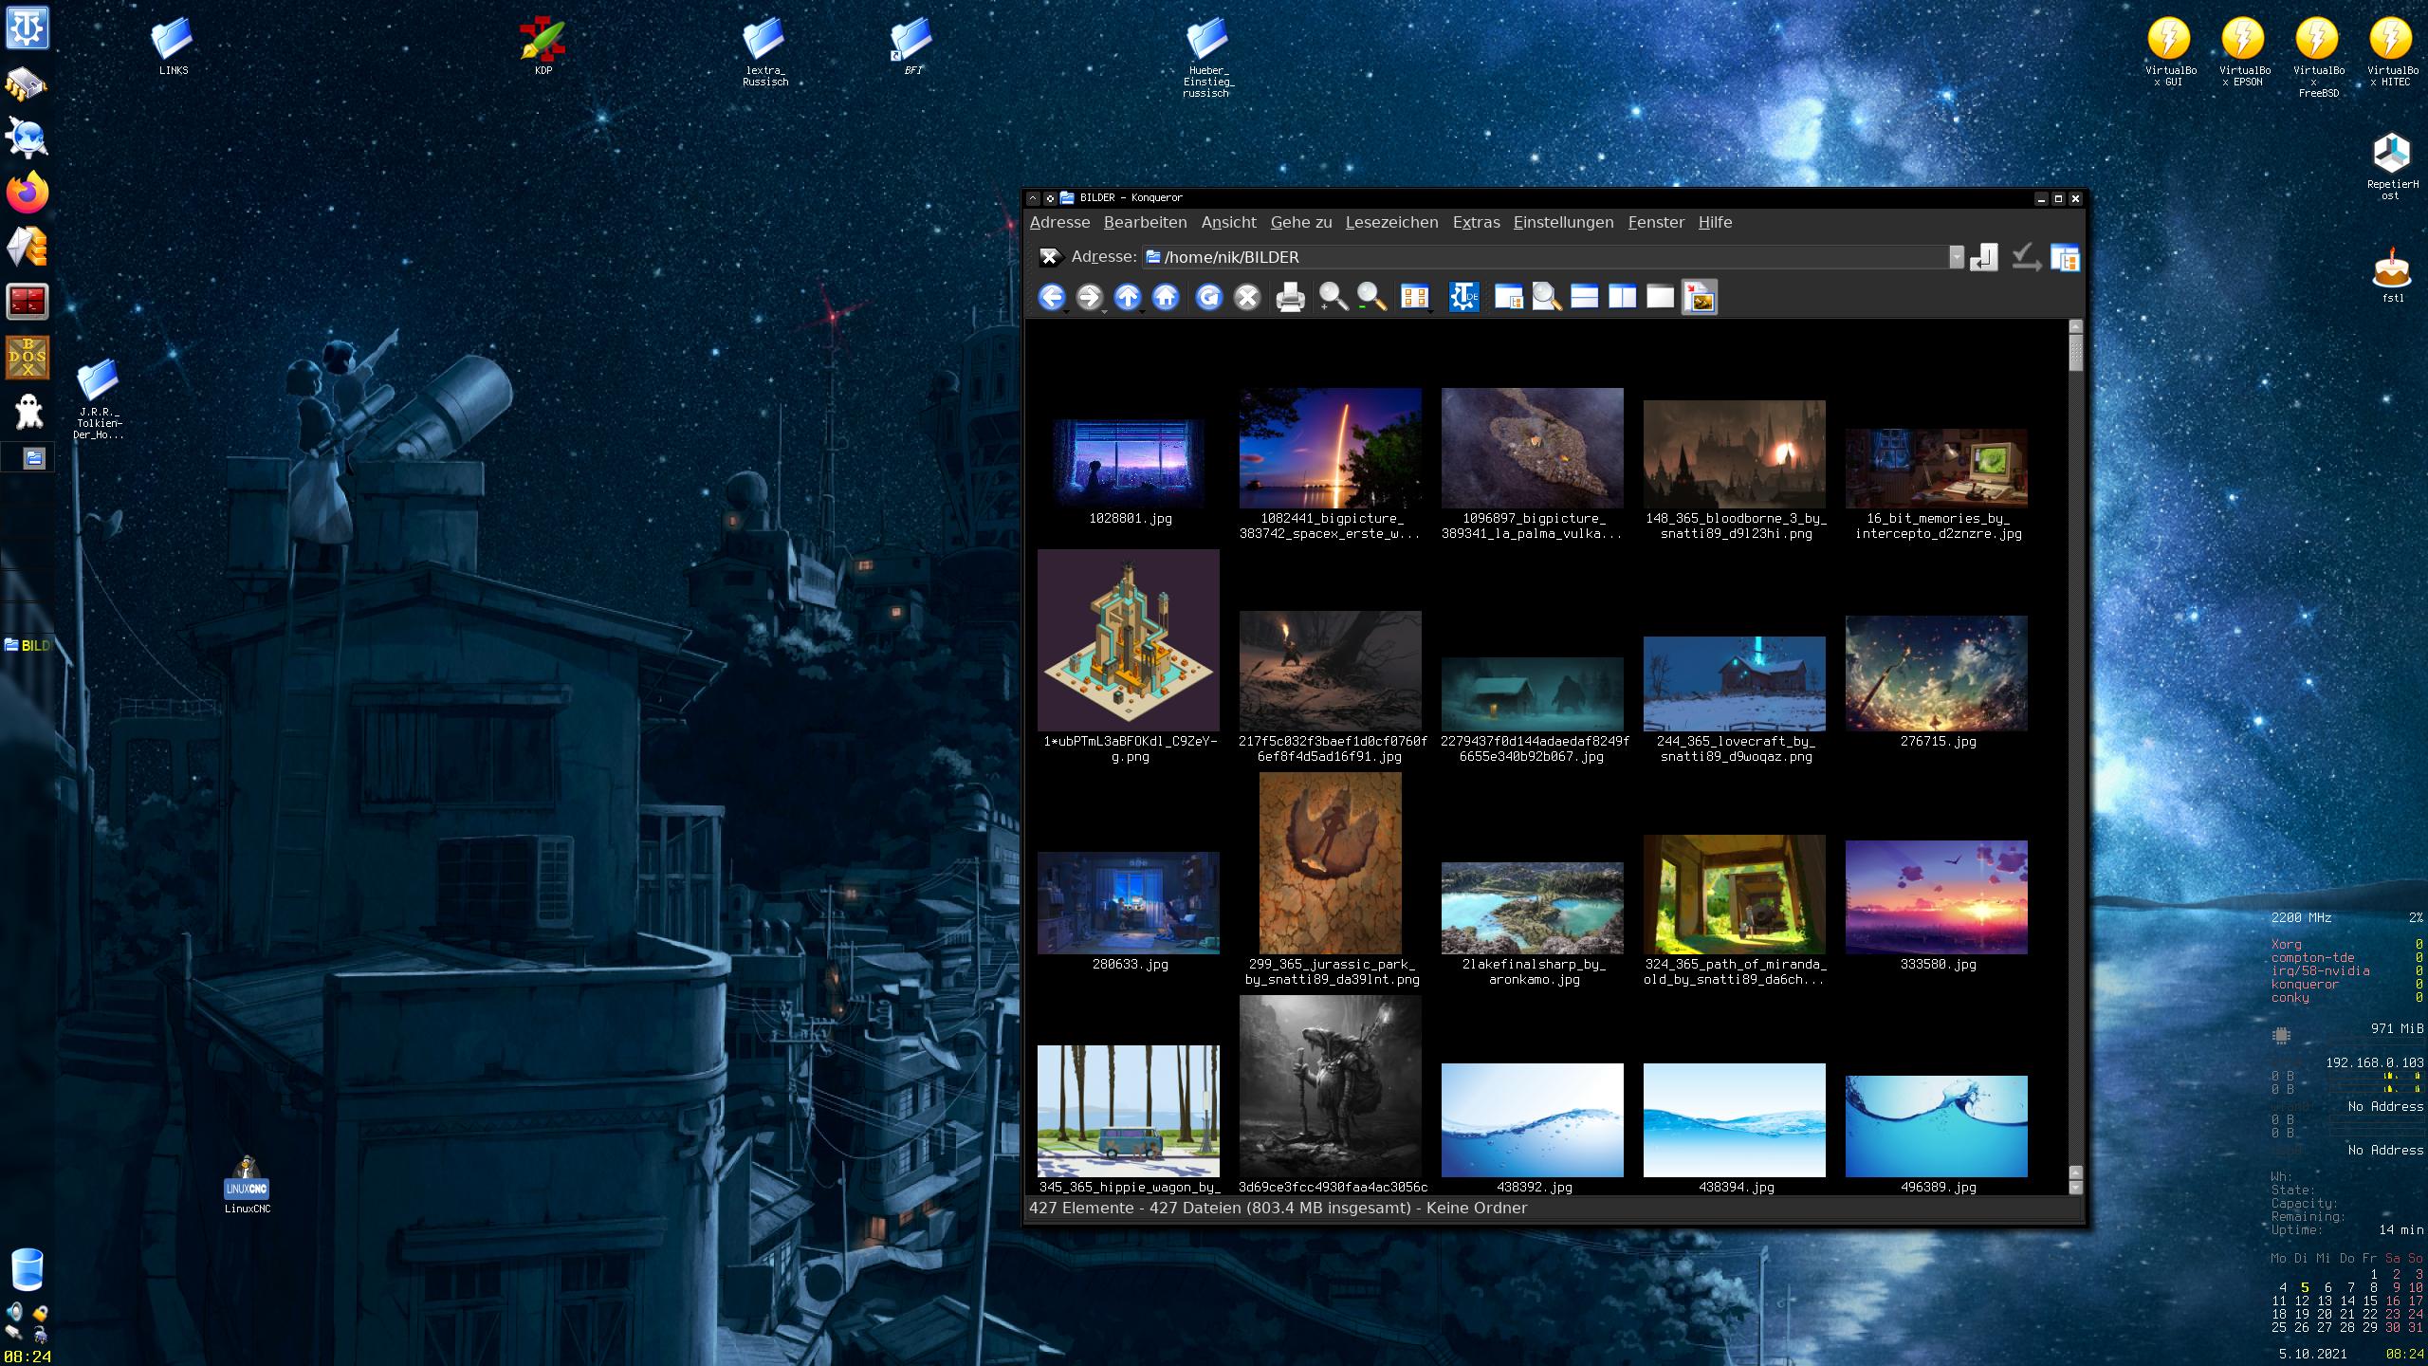Screen dimensions: 2428x1366
Task: Click file name 496389.jpg
Action: pyautogui.click(x=1938, y=1188)
